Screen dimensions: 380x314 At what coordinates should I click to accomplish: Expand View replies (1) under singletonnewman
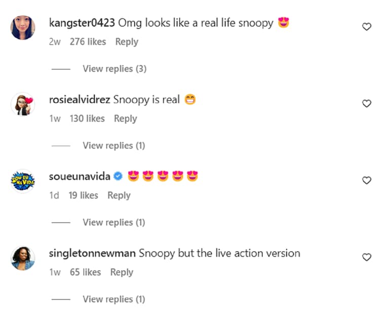[x=114, y=299]
